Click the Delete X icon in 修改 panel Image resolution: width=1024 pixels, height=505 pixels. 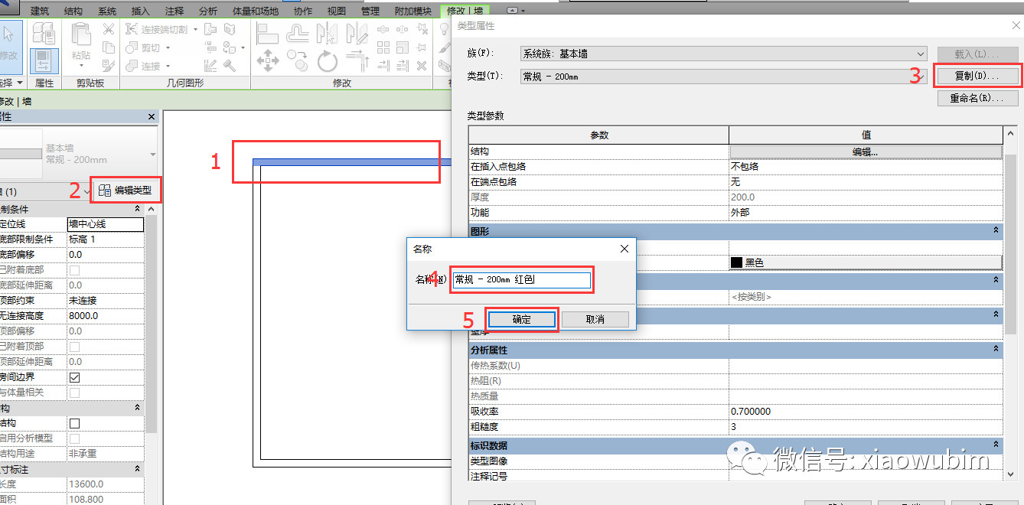coord(422,66)
